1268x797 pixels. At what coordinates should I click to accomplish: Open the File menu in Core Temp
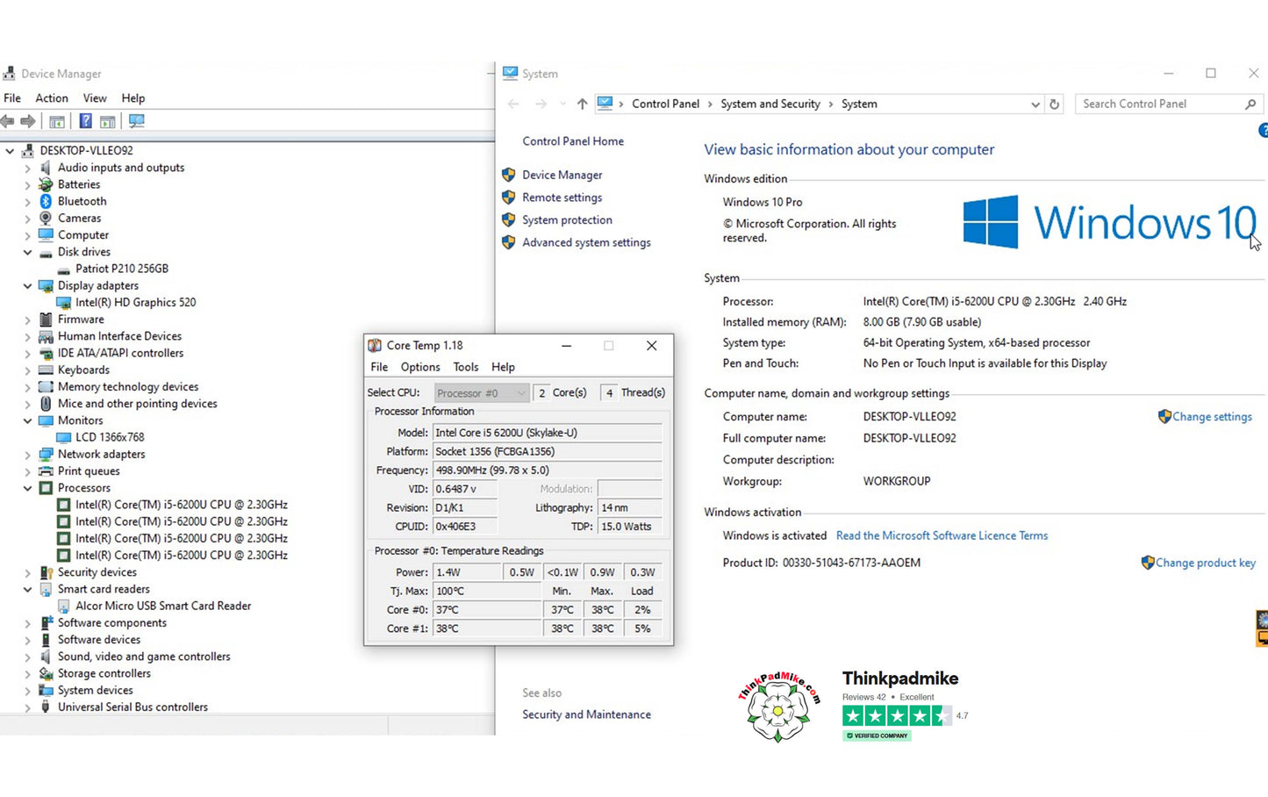(379, 367)
